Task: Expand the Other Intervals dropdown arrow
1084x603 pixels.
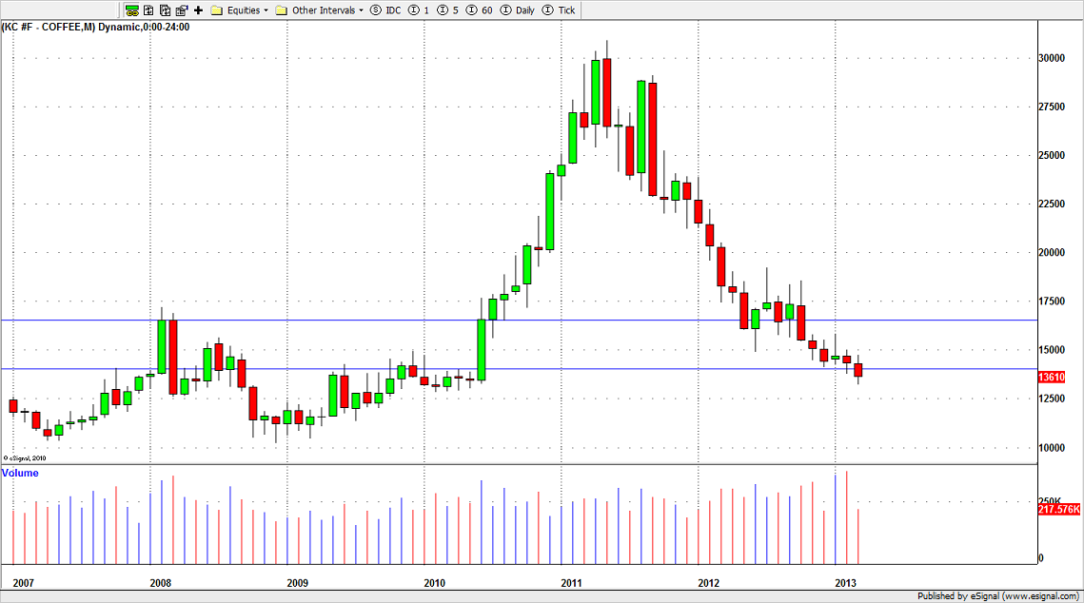Action: pos(361,10)
